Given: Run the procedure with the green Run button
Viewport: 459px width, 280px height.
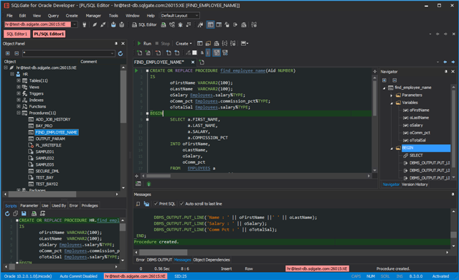Looking at the screenshot, I should coord(144,43).
